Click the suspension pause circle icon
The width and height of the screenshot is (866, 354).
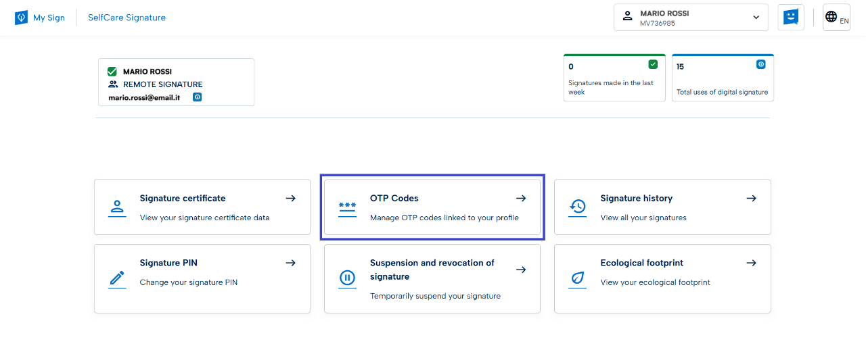[x=347, y=278]
